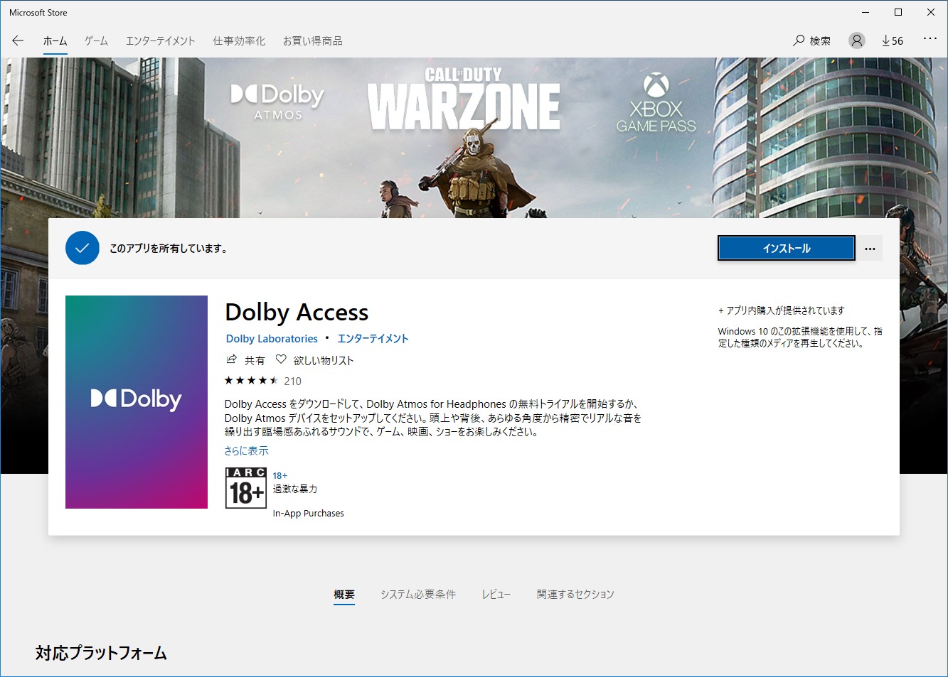The height and width of the screenshot is (677, 948).
Task: Click the インストール button
Action: coord(786,249)
